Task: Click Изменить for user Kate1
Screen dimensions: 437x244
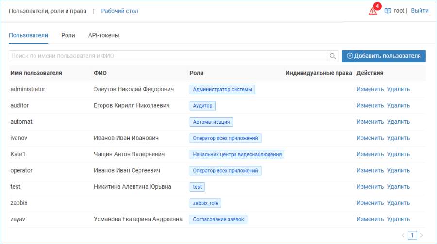Action: [370, 154]
